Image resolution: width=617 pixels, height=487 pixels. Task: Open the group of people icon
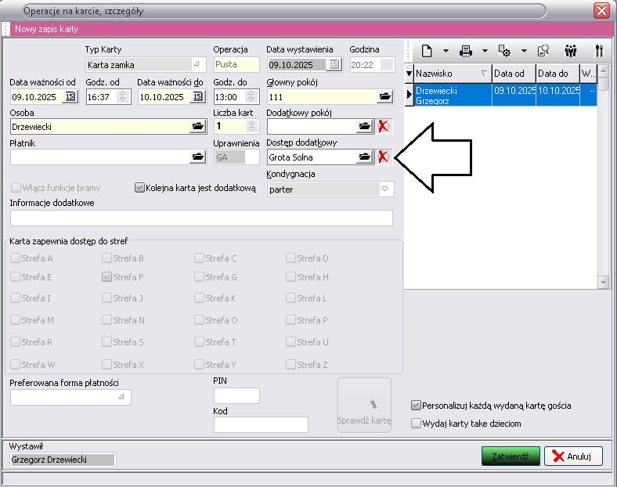[571, 51]
